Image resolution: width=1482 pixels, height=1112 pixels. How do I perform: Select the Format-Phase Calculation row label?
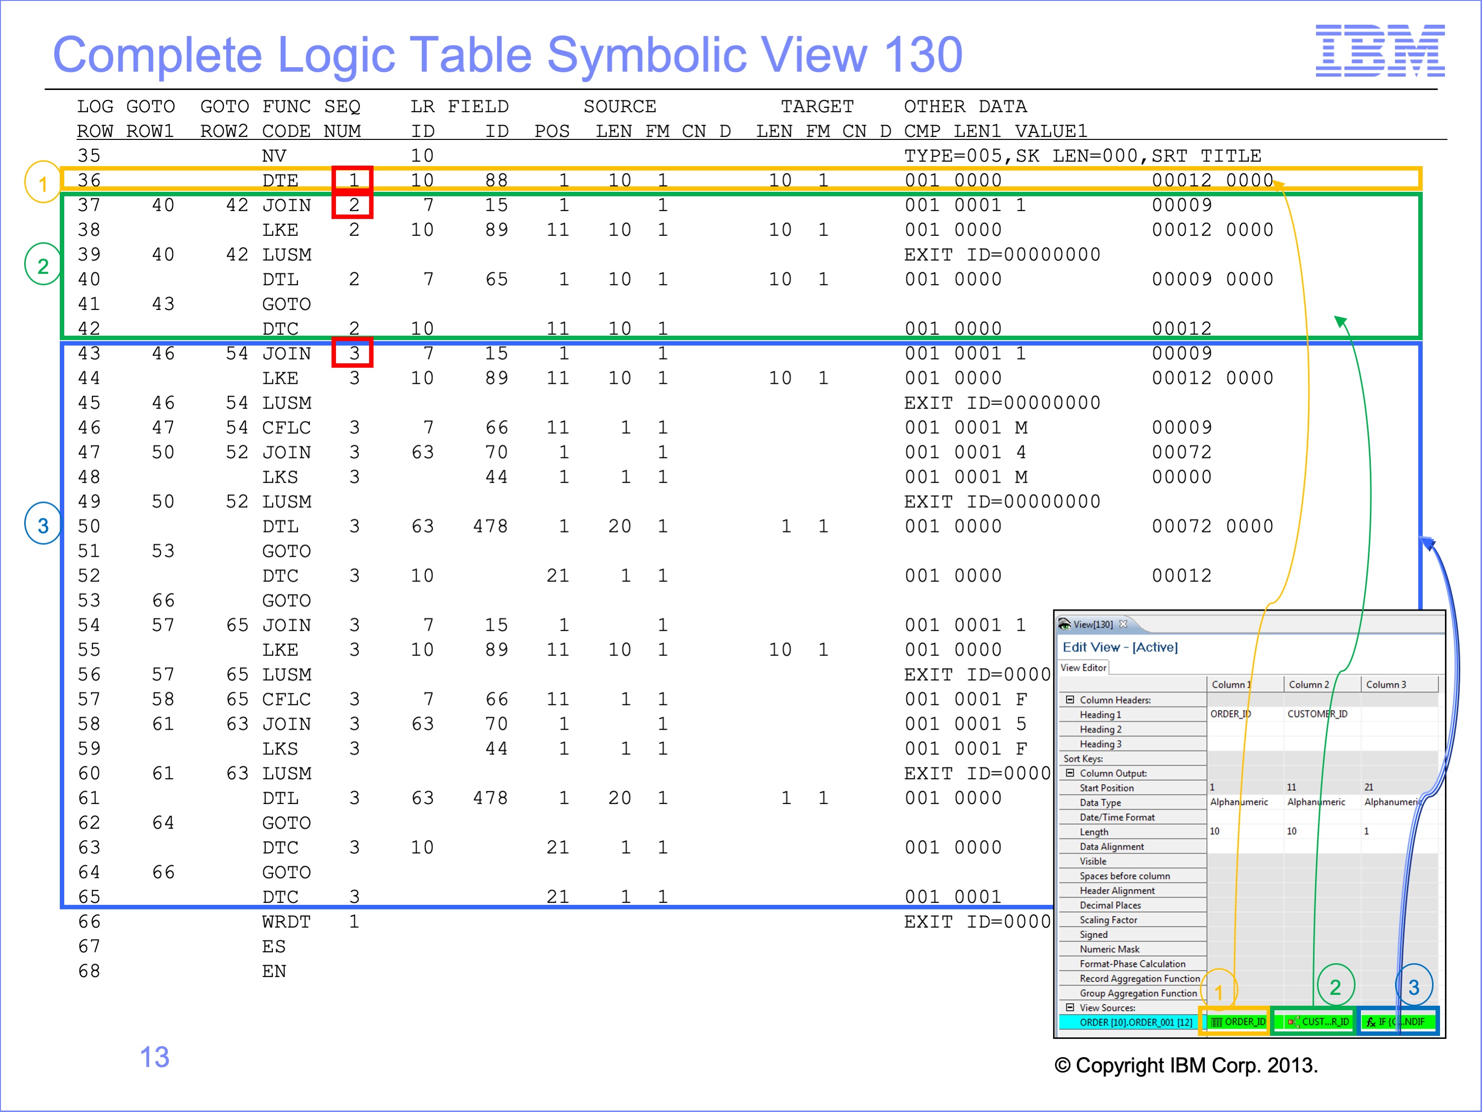click(x=1132, y=964)
